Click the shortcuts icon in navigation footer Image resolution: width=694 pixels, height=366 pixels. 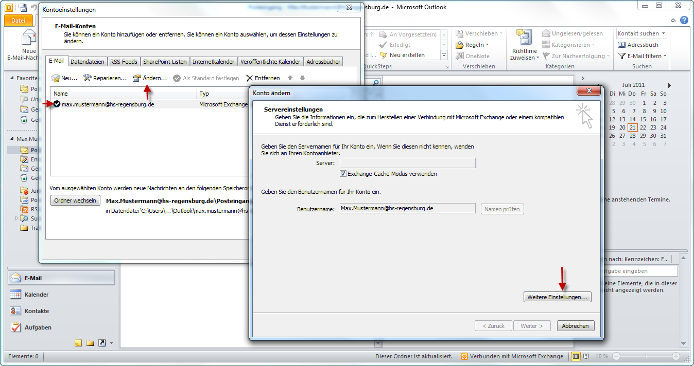[x=101, y=343]
